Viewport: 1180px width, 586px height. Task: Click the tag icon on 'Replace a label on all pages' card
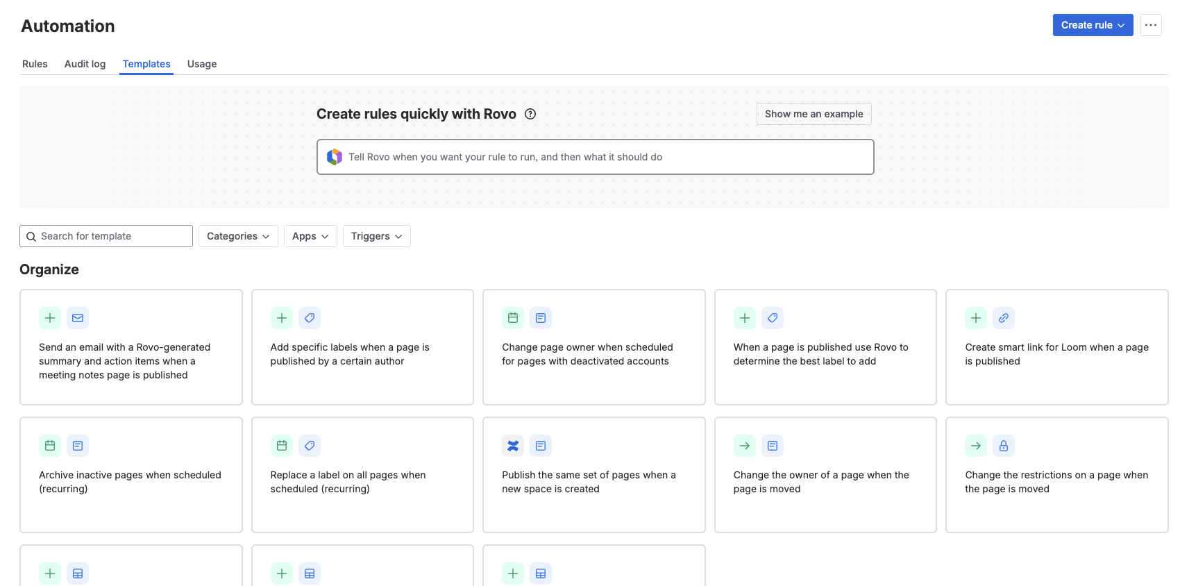click(x=310, y=446)
